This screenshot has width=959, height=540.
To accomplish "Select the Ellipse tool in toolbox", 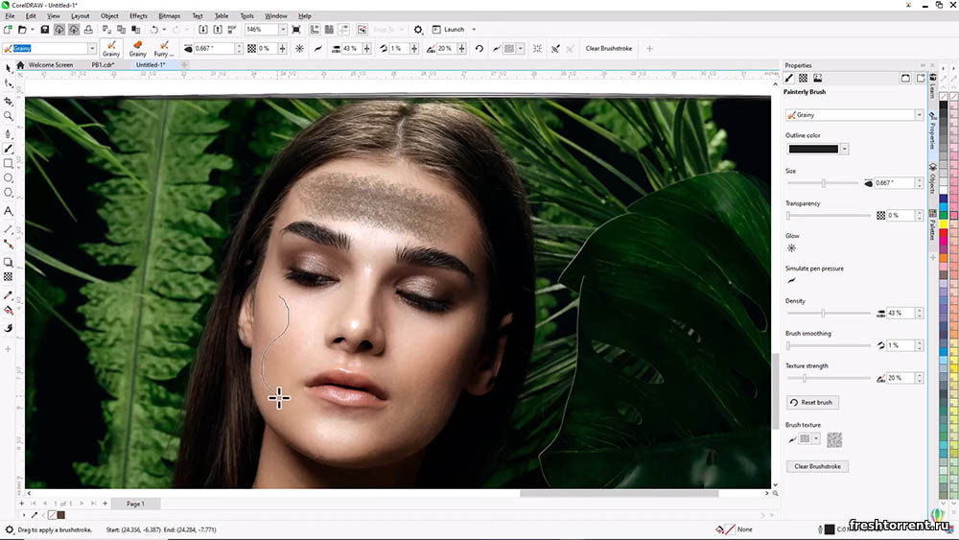I will pyautogui.click(x=8, y=178).
